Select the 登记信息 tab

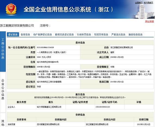click(x=13, y=35)
